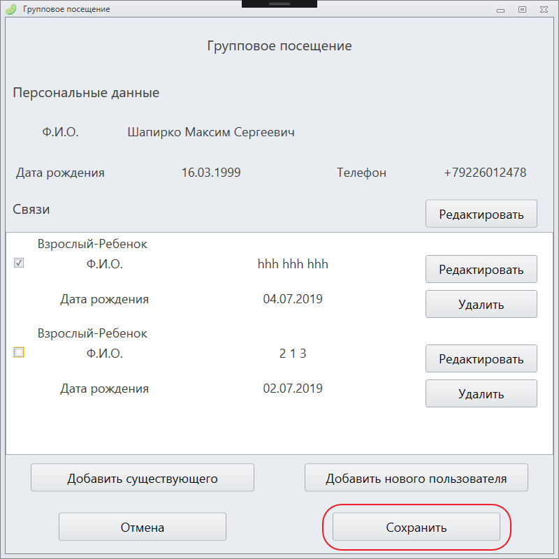559x559 pixels.
Task: Click the phone number +79226012478
Action: (x=485, y=173)
